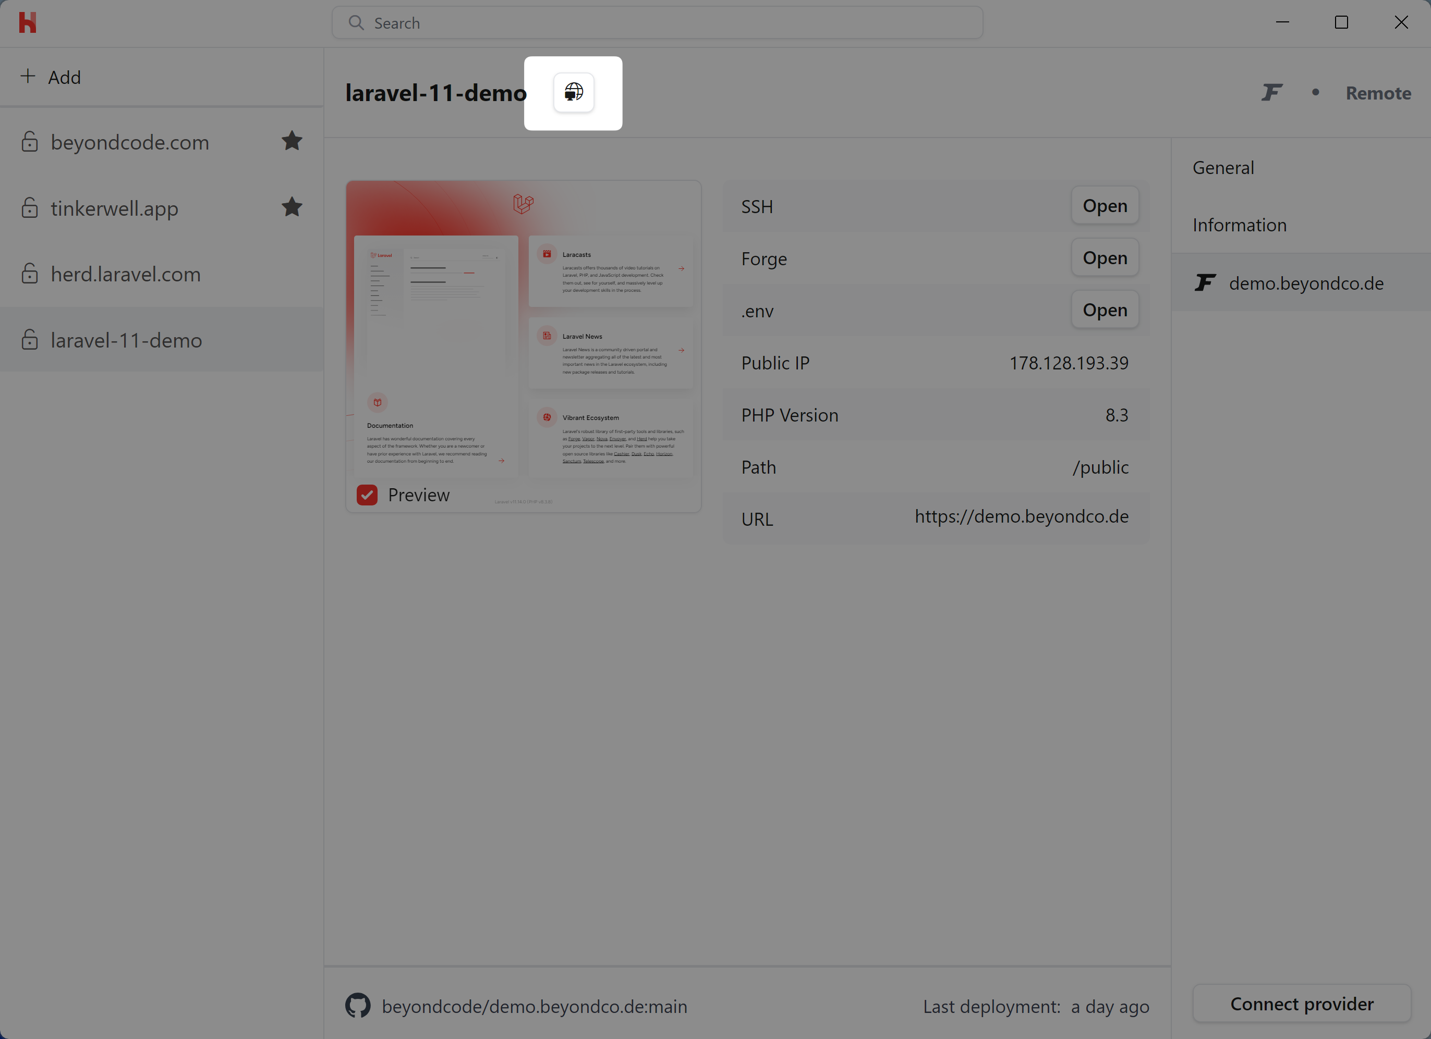Viewport: 1431px width, 1039px height.
Task: Click the Herd logo in the top left
Action: (x=28, y=22)
